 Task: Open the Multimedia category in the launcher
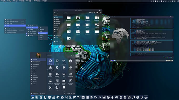point(38,77)
